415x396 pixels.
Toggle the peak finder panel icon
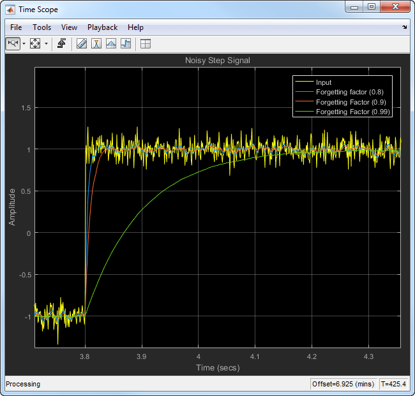(x=111, y=43)
